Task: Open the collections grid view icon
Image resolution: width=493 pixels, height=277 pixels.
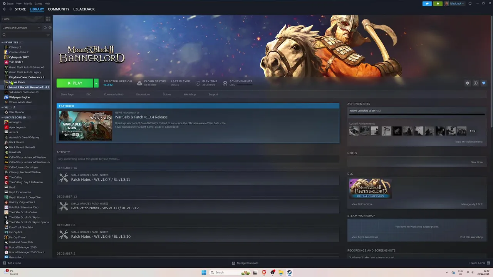Action: pos(48,18)
